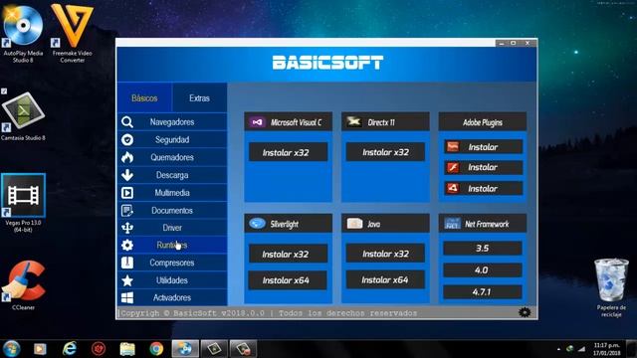The width and height of the screenshot is (637, 358).
Task: Install Silverlight x32
Action: [288, 255]
